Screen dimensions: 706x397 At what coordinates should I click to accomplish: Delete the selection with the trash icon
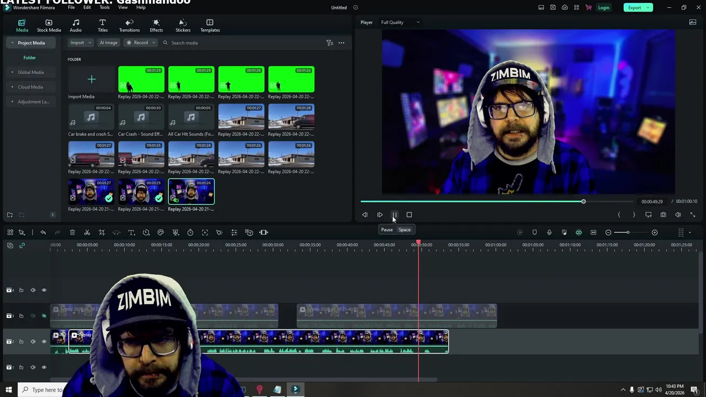coord(72,233)
